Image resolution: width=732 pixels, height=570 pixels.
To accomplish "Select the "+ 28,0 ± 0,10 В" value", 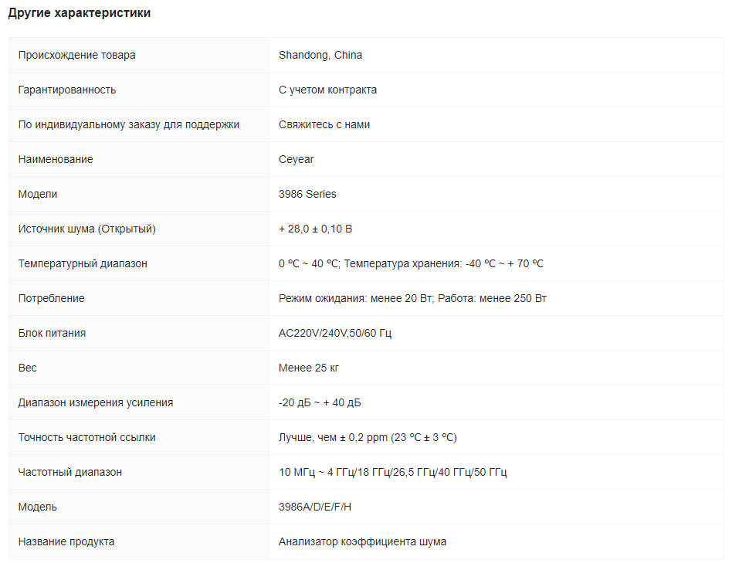I will click(x=316, y=229).
